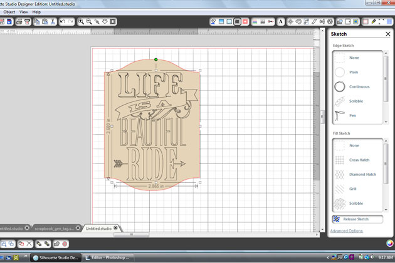The image size is (395, 263).
Task: Open the Object menu
Action: [x=9, y=12]
